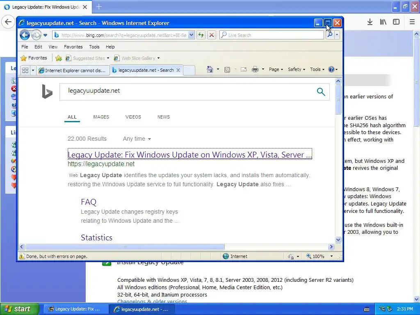
Task: Open the Tools menu in menu bar
Action: (x=94, y=47)
